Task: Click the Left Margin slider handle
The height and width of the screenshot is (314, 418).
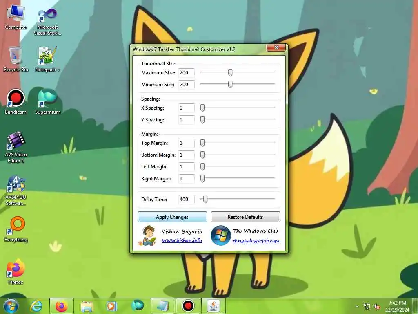Action: (x=202, y=167)
